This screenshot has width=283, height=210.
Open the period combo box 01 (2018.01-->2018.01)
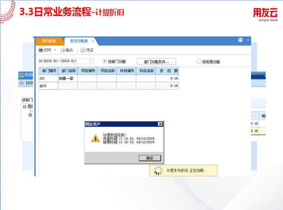click(x=66, y=61)
